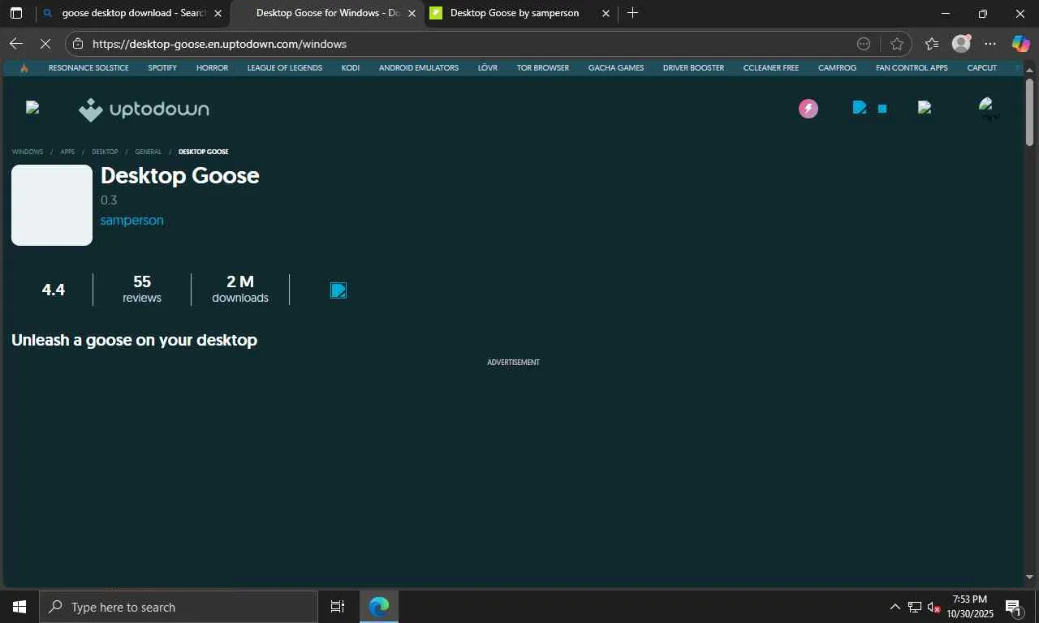This screenshot has height=623, width=1039.
Task: Click the muted volume icon in system tray
Action: click(933, 607)
